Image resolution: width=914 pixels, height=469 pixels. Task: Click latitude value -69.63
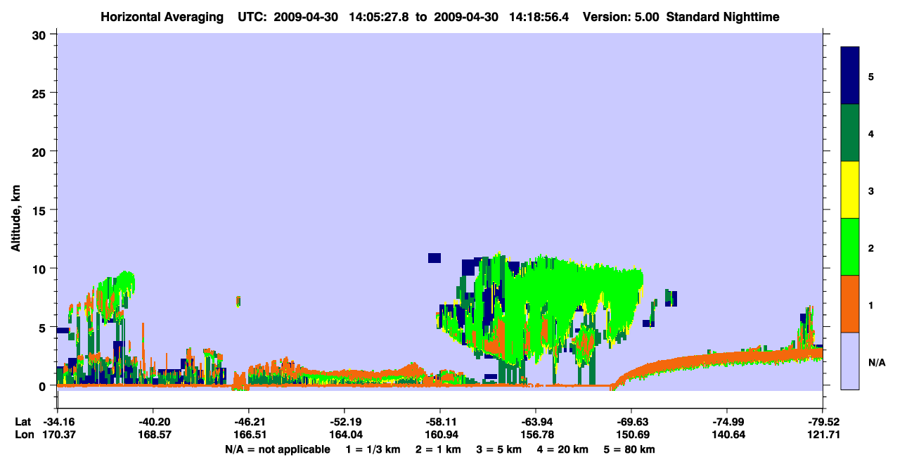(x=631, y=422)
